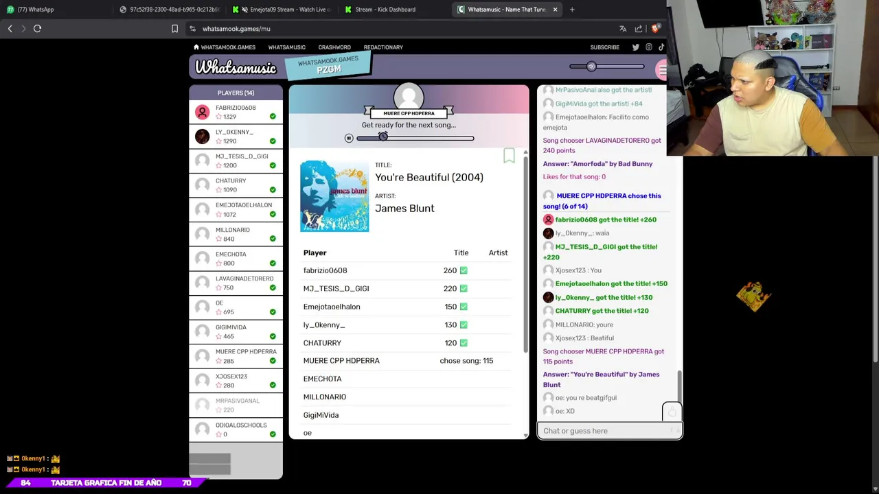The image size is (879, 494).
Task: Click the browser share icon
Action: [x=639, y=29]
